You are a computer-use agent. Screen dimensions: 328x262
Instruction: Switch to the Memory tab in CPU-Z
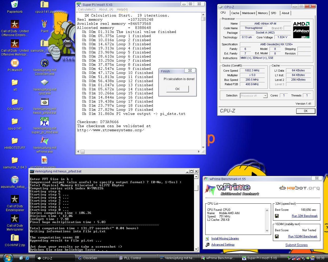(x=263, y=13)
